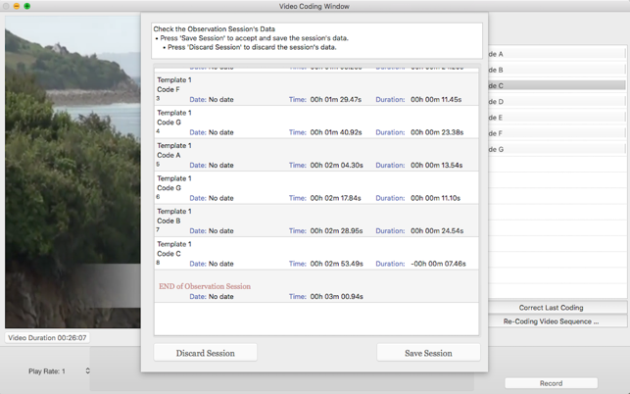This screenshot has height=394, width=630.
Task: Select Code B in the code list
Action: pyautogui.click(x=557, y=70)
